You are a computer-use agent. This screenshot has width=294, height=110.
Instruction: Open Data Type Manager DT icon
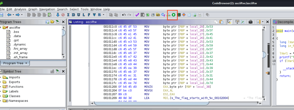click(158, 15)
